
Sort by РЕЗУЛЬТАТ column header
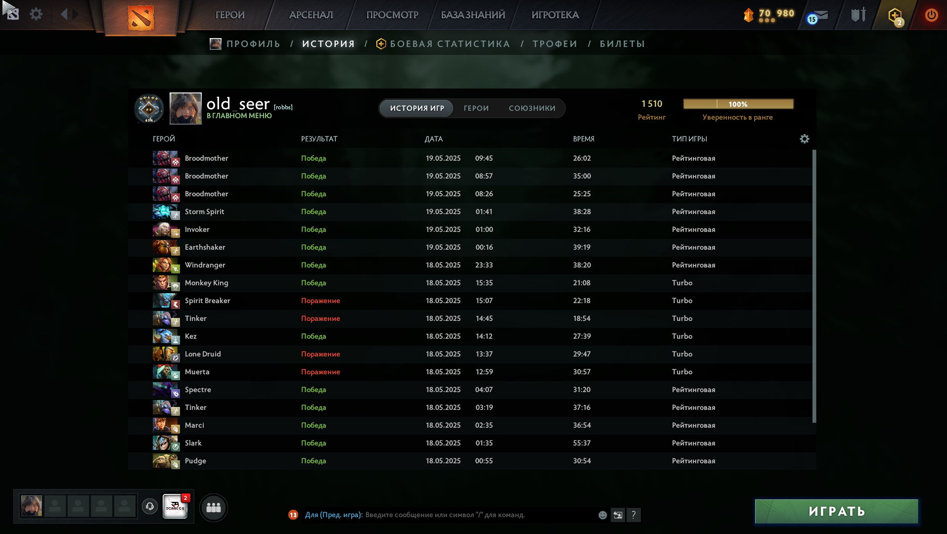click(x=319, y=139)
